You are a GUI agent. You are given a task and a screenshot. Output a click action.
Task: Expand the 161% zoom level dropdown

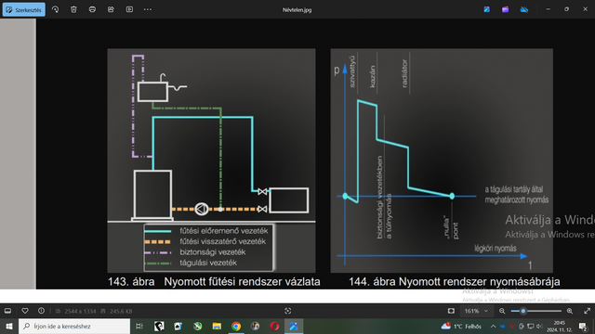click(x=476, y=311)
